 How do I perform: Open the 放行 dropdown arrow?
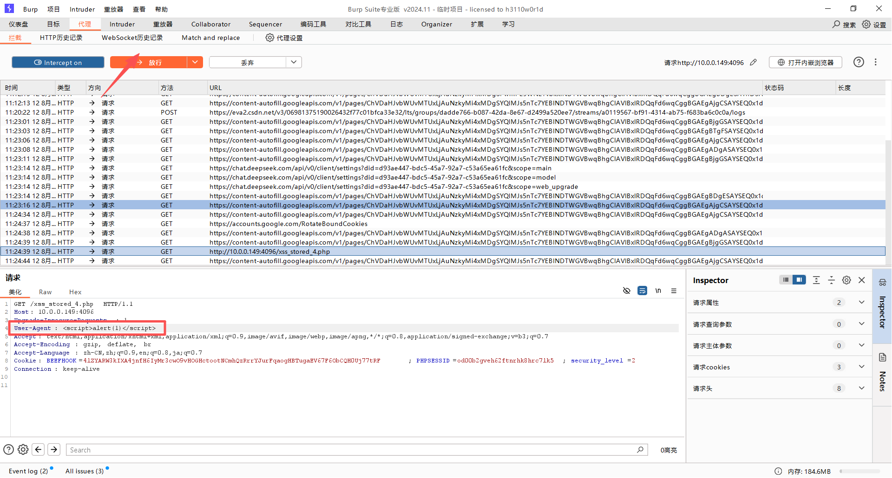(195, 62)
